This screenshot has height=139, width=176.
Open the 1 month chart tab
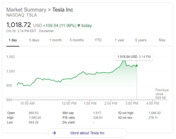point(55,40)
